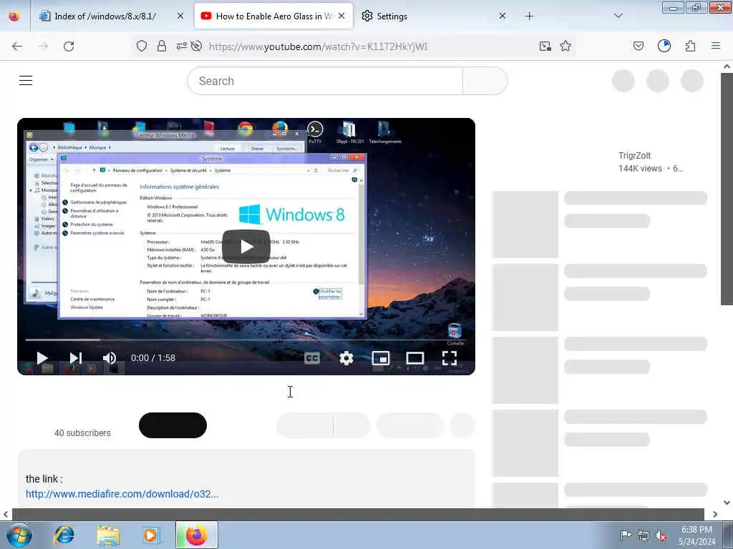Open Windows Explorer folder on taskbar
The height and width of the screenshot is (549, 733).
coord(109,535)
